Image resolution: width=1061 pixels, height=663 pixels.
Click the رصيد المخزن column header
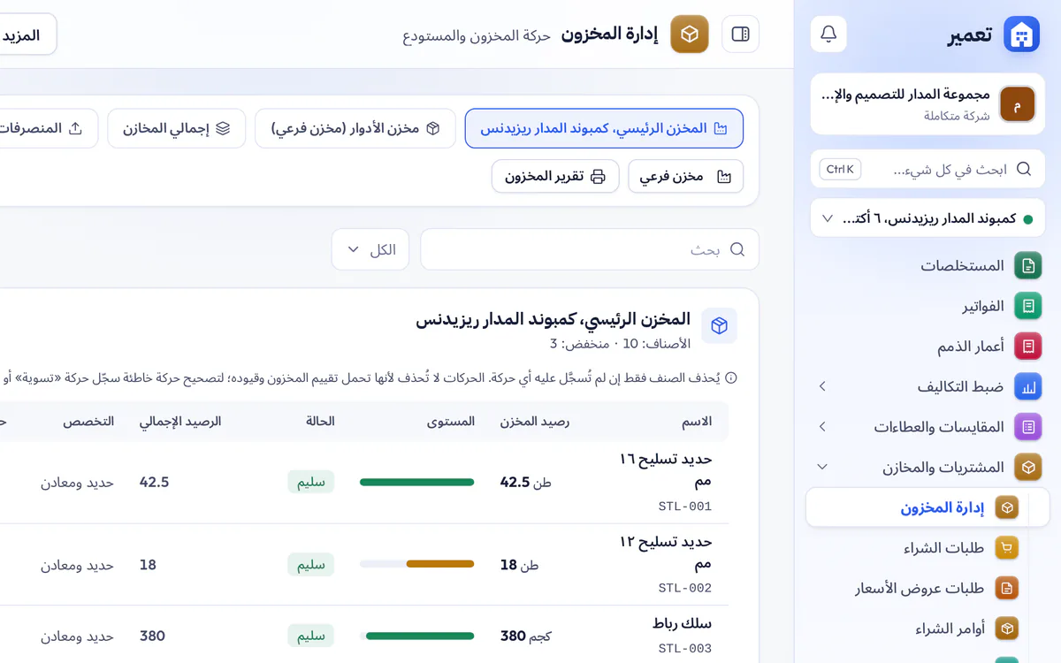535,422
